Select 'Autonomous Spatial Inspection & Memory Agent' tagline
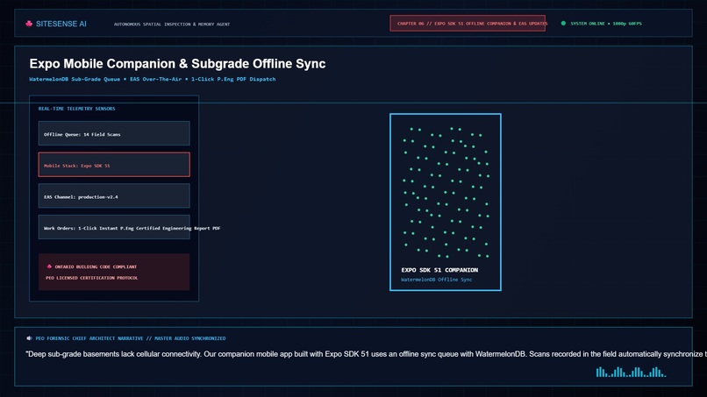The height and width of the screenshot is (397, 707). pyautogui.click(x=172, y=25)
